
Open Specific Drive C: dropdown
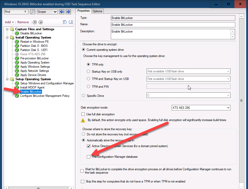pos(188,95)
